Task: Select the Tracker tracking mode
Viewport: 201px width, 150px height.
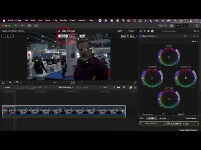Action: coord(72,36)
